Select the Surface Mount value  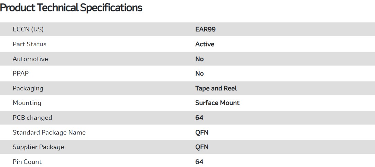tap(217, 103)
